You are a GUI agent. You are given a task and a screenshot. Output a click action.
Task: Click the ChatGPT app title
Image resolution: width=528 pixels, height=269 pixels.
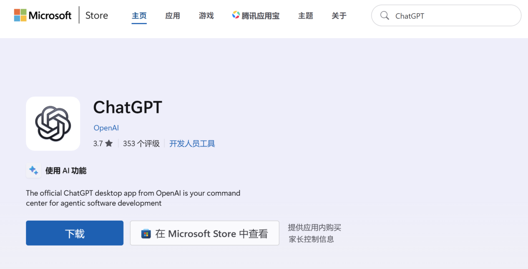pyautogui.click(x=128, y=107)
